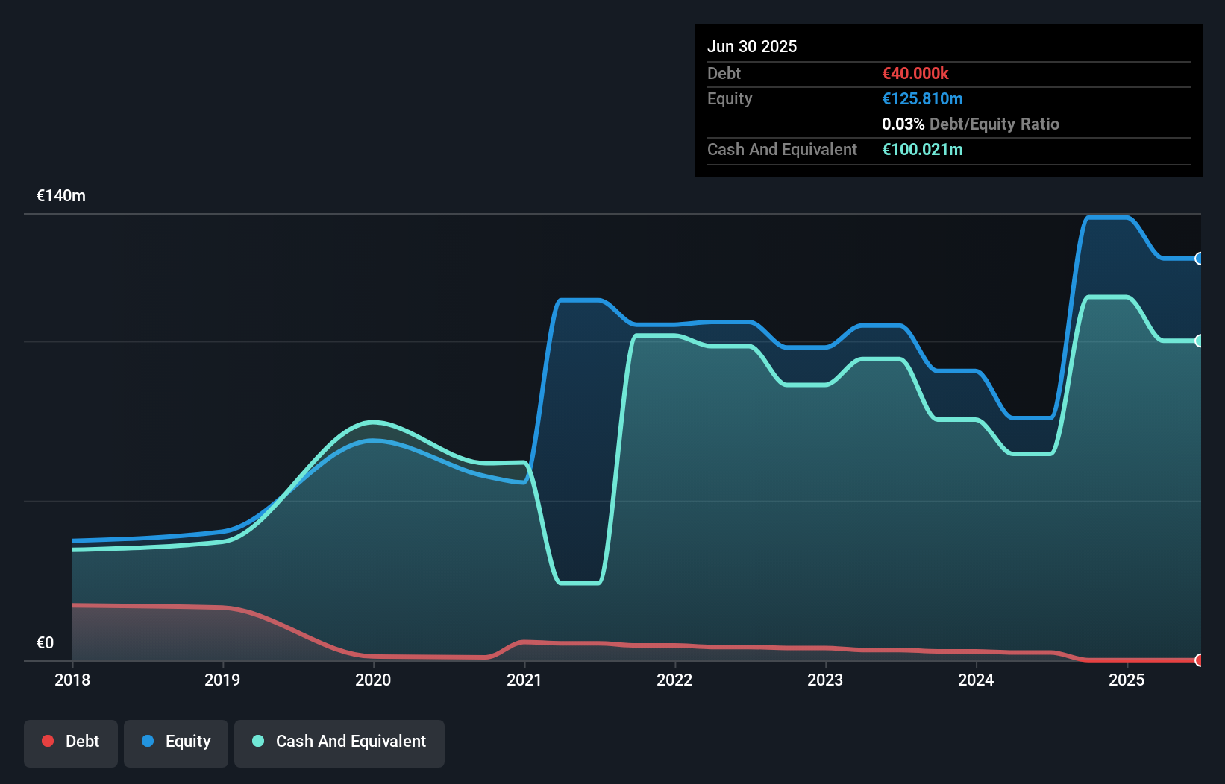Image resolution: width=1225 pixels, height=784 pixels.
Task: Toggle the Equity series visibility
Action: pyautogui.click(x=175, y=742)
